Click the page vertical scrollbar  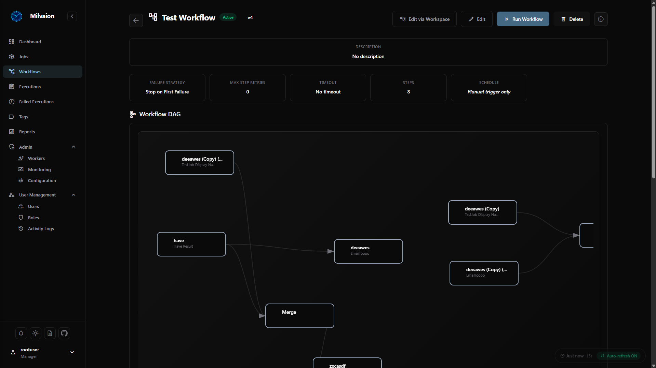click(653, 92)
